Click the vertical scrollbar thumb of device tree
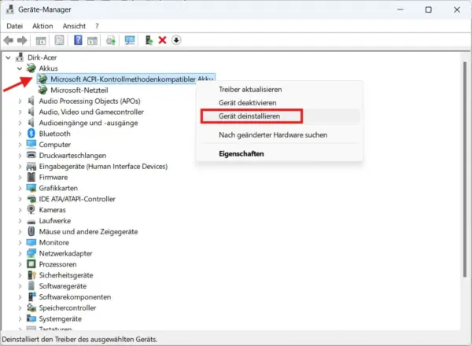Screen dimensions: 472x346 [465, 169]
